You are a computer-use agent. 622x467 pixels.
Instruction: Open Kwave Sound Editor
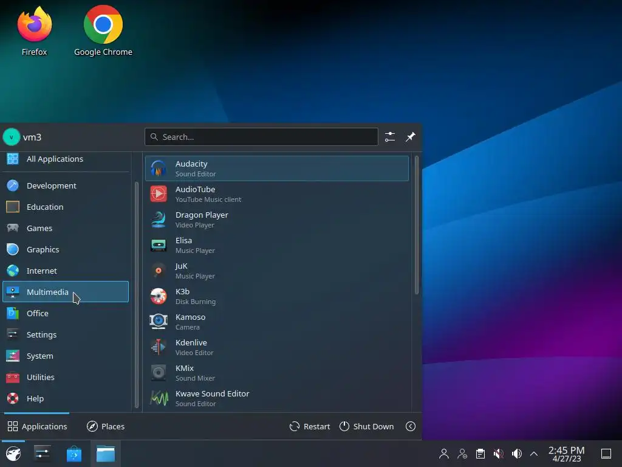(277, 398)
